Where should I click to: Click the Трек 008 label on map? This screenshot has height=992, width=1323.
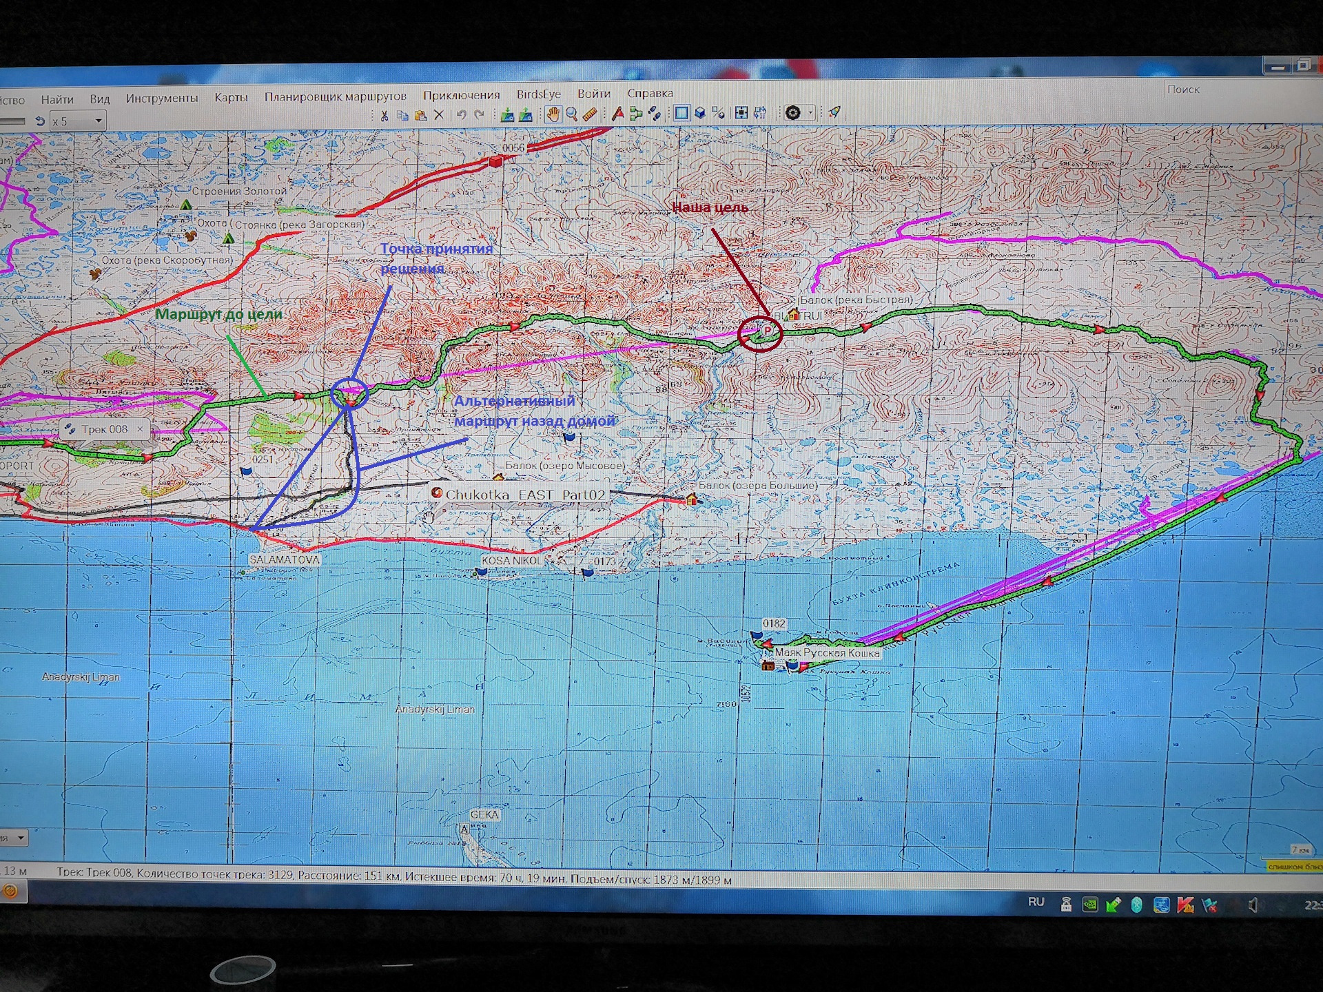105,429
